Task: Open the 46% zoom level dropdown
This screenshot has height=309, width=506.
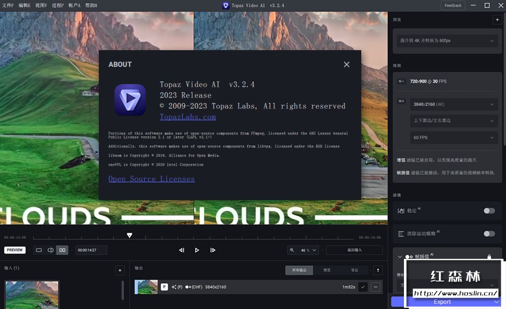Action: point(309,250)
